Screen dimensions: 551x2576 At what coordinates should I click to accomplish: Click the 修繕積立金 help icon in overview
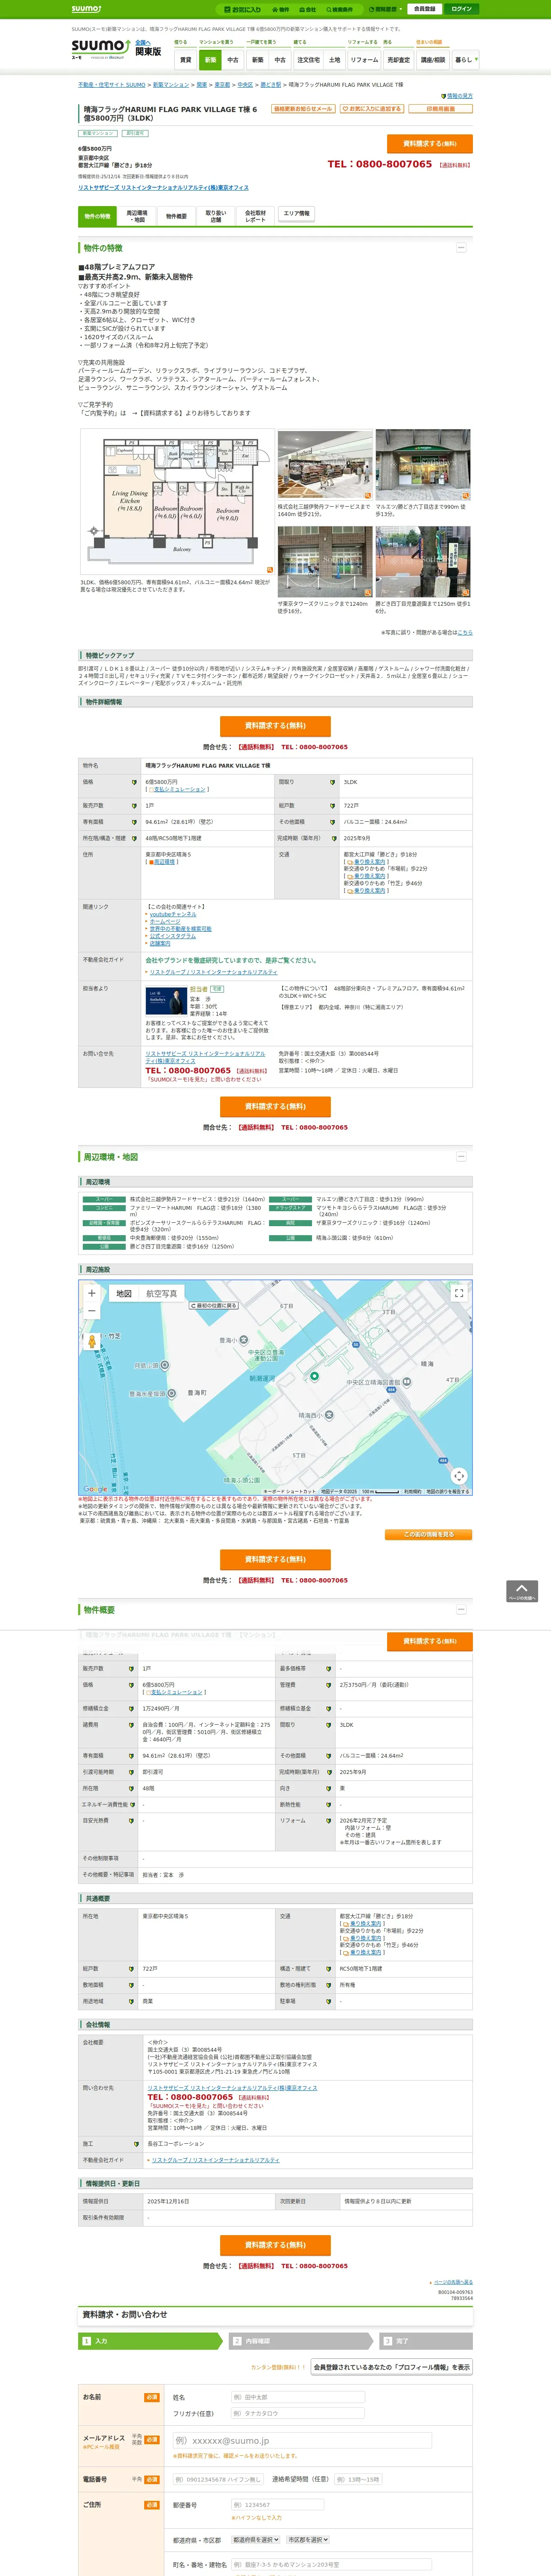[x=131, y=1709]
